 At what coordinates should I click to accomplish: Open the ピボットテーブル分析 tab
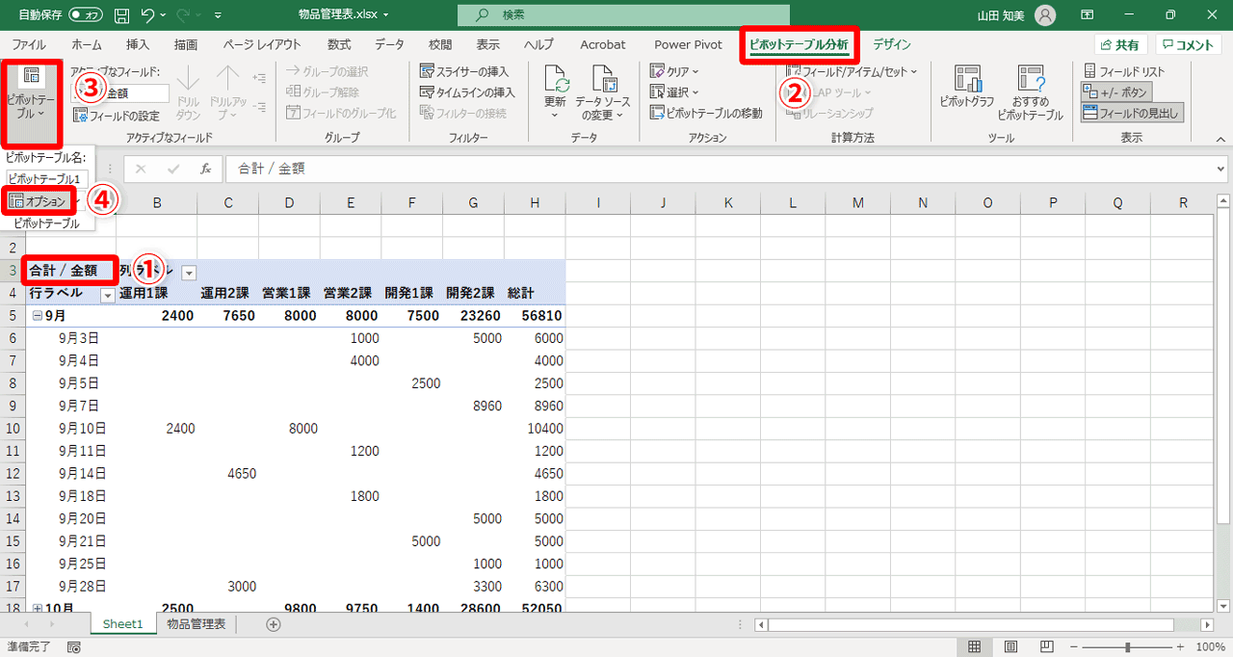(800, 44)
